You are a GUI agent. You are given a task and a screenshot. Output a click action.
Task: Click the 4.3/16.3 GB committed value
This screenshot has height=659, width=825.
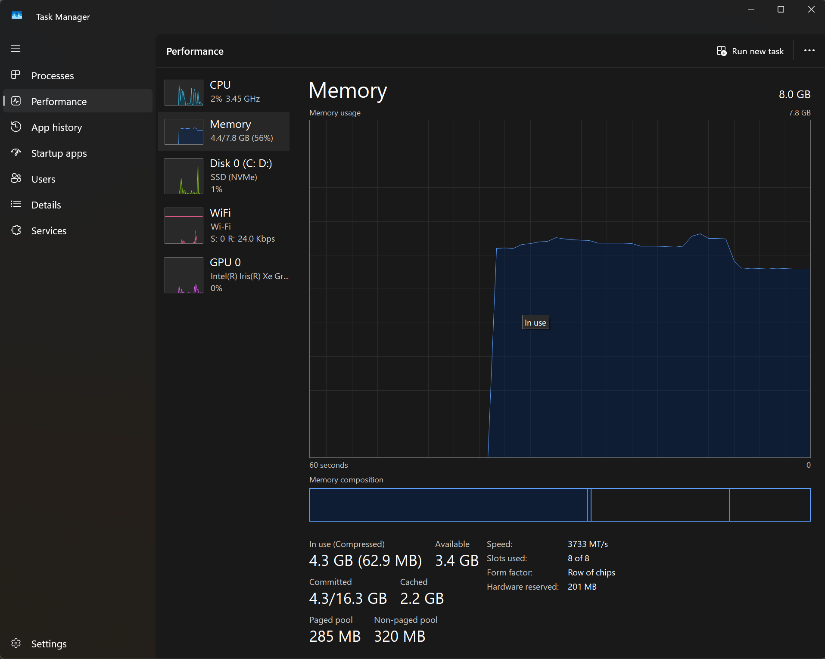click(x=348, y=598)
